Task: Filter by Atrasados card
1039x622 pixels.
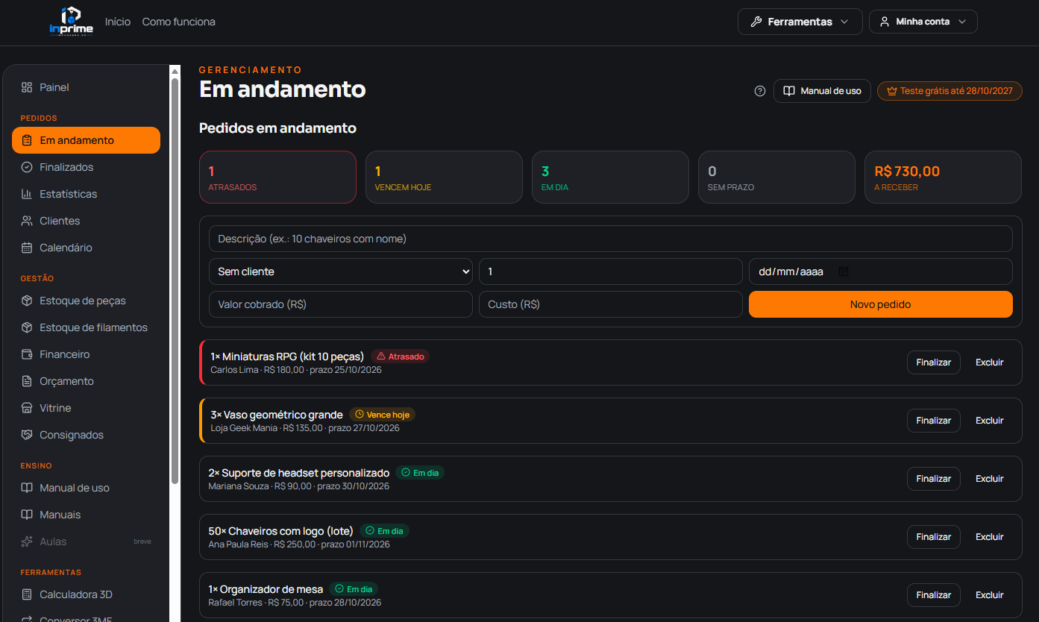Action: (277, 178)
